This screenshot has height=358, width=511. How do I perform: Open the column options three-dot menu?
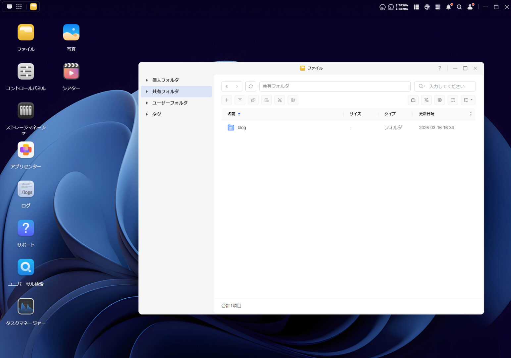click(471, 114)
